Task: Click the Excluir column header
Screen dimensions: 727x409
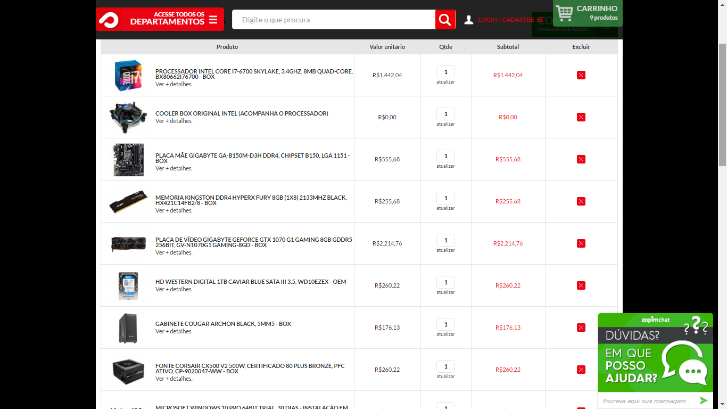Action: [581, 47]
